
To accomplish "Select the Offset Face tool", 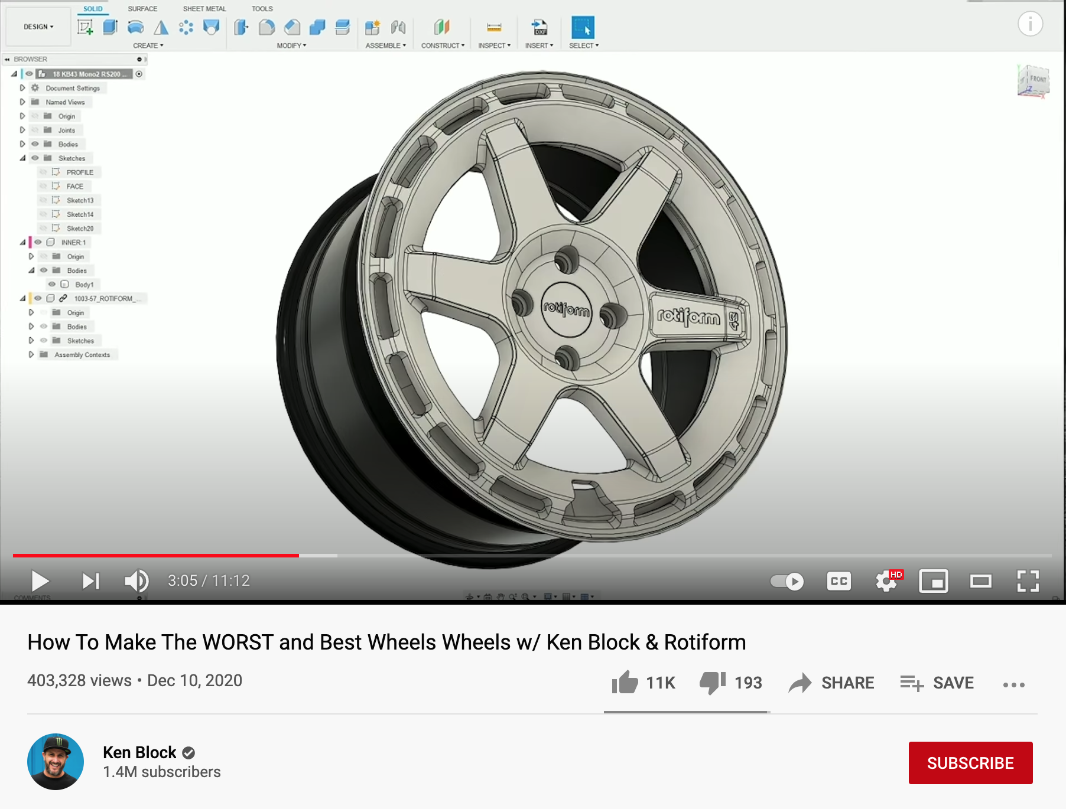I will pyautogui.click(x=343, y=27).
